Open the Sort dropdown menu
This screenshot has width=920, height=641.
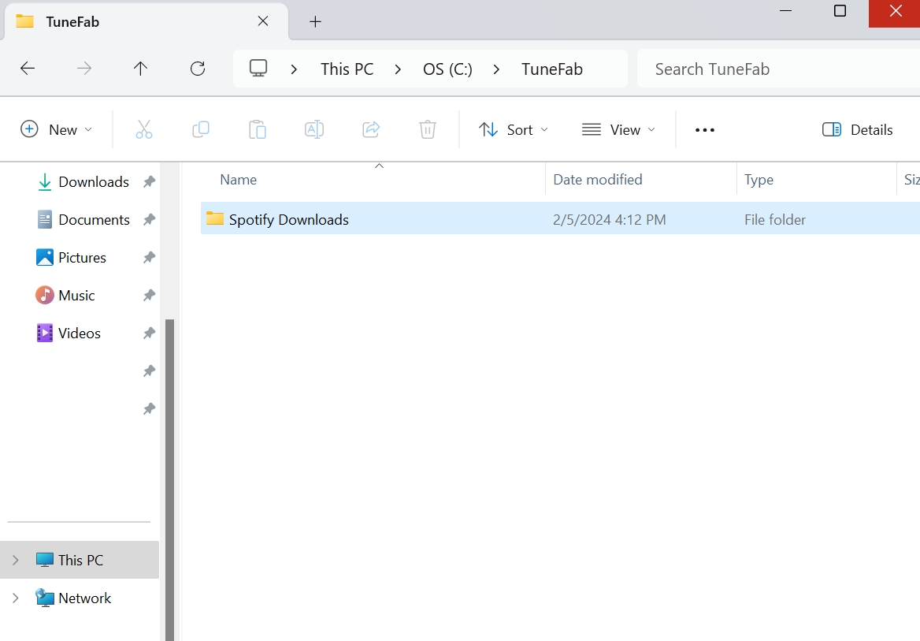[514, 129]
